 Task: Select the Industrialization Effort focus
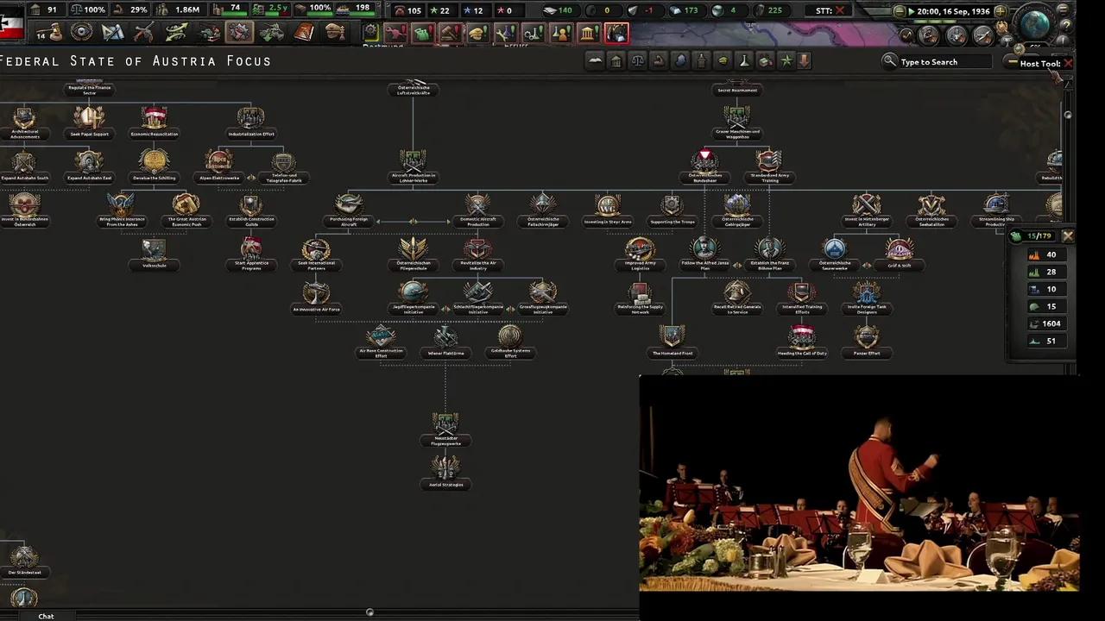(251, 120)
